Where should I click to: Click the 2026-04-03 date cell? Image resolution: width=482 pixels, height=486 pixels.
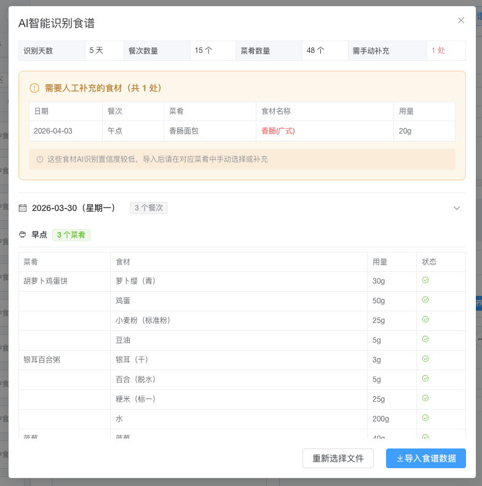[66, 131]
